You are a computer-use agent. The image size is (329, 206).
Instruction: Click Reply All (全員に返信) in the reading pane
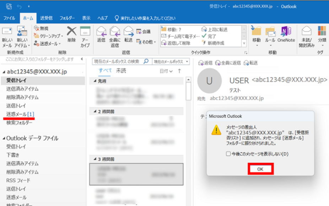(228, 63)
